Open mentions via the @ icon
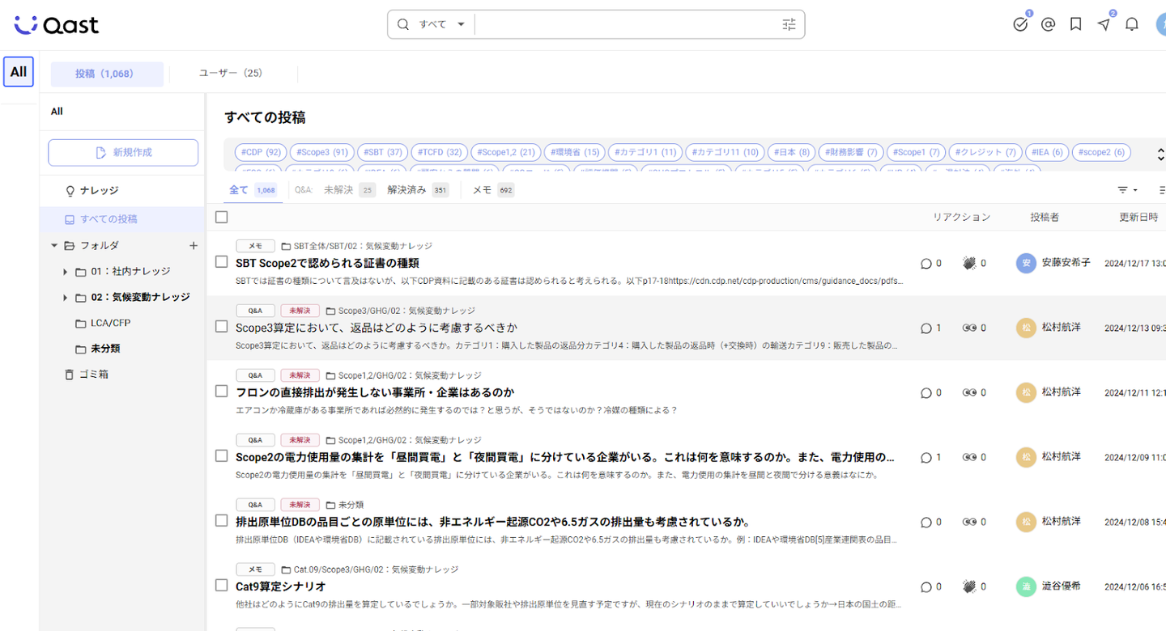Viewport: 1166px width, 631px height. pyautogui.click(x=1048, y=24)
